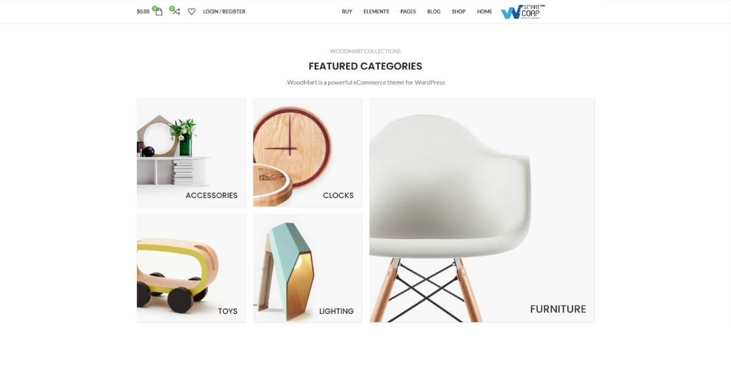Click the $0.00 cart total

point(143,12)
